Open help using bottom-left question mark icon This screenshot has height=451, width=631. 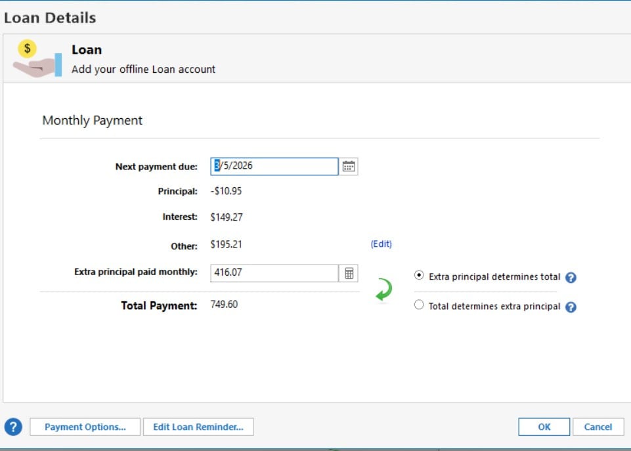click(13, 427)
